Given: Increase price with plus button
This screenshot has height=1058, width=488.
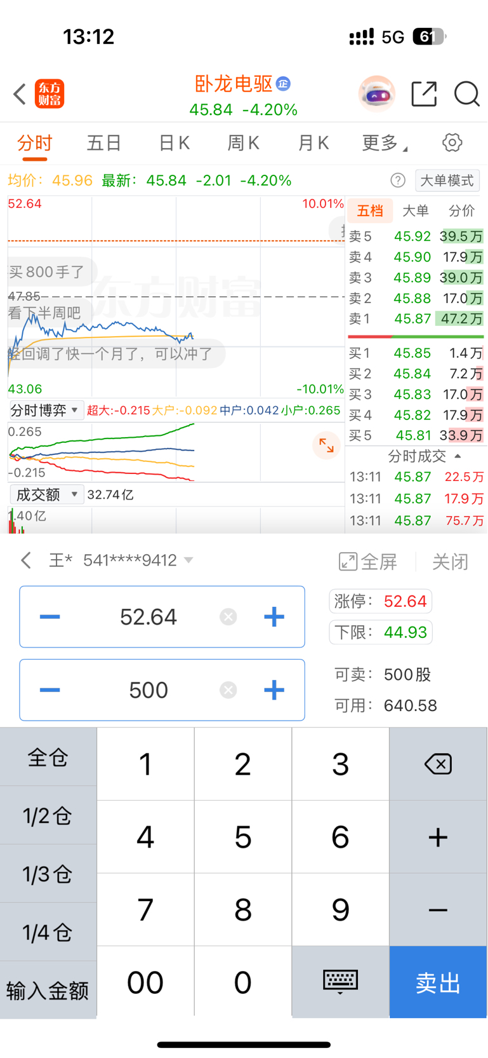Looking at the screenshot, I should pyautogui.click(x=274, y=616).
